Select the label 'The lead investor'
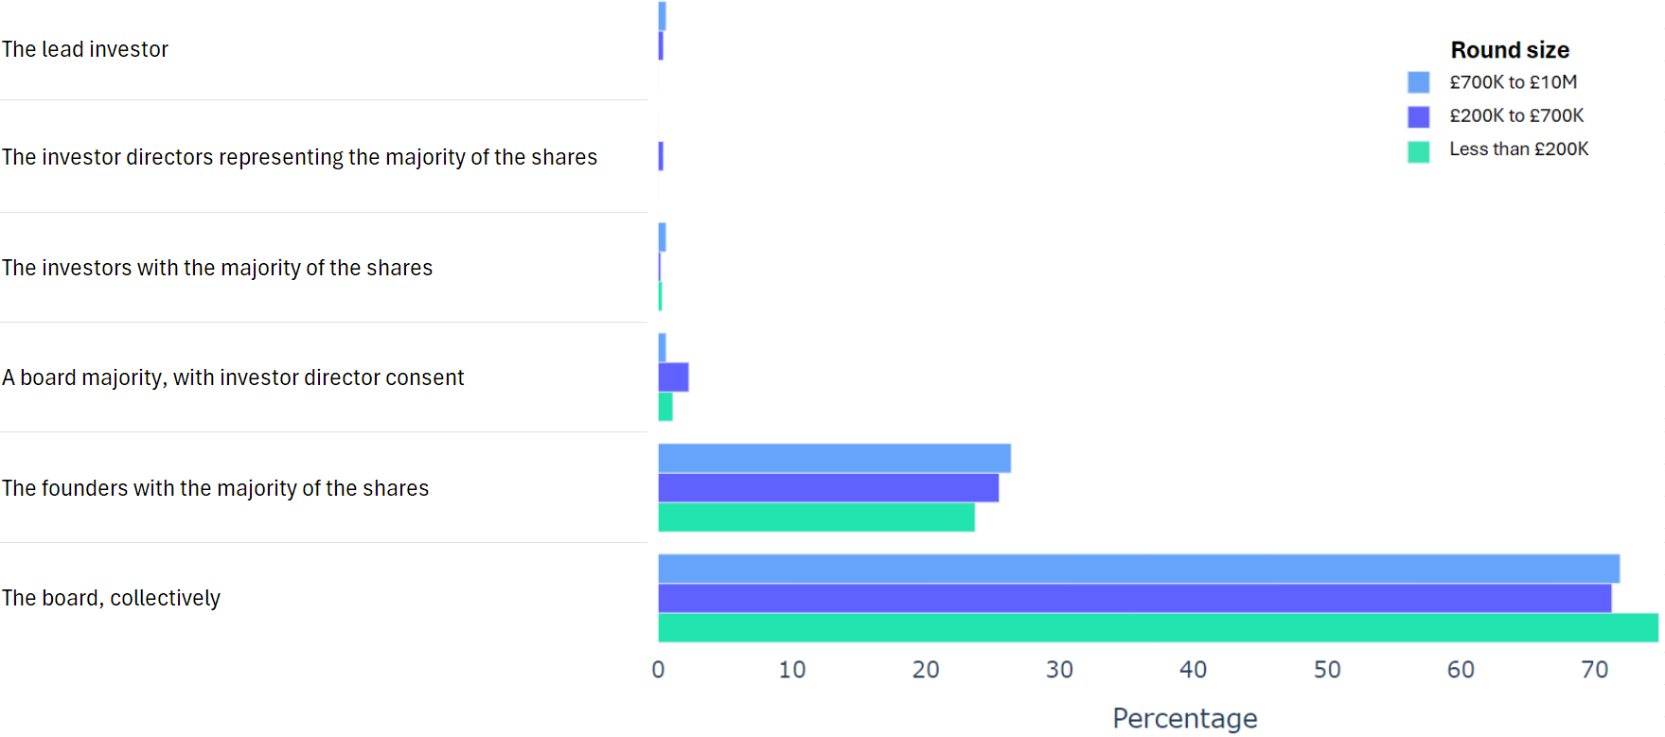Screen dimensions: 1665x737 pos(85,49)
